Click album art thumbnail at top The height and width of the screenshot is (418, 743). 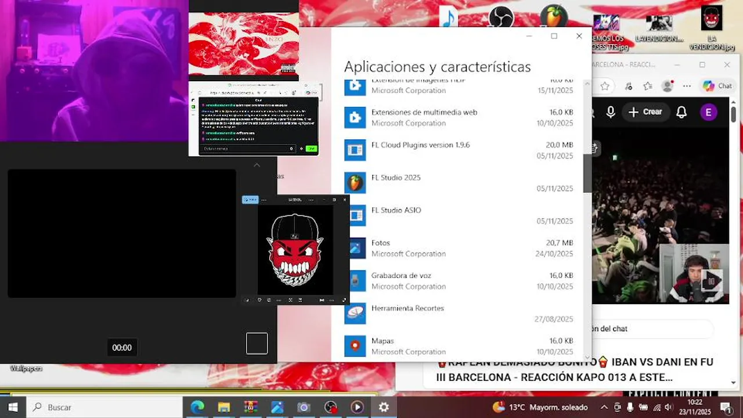(243, 44)
